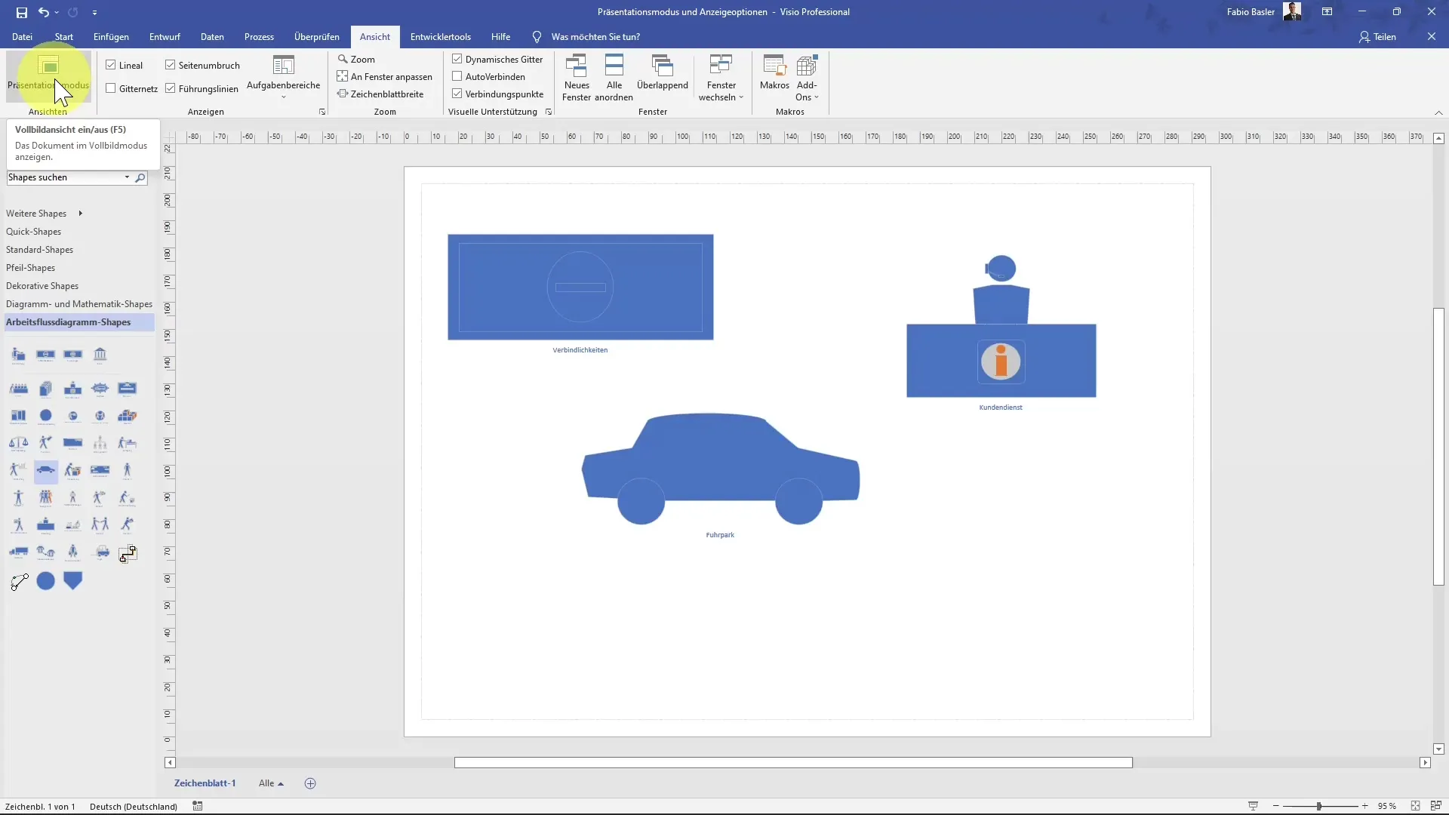Add a new page with the plus icon
Image resolution: width=1449 pixels, height=815 pixels.
point(310,783)
